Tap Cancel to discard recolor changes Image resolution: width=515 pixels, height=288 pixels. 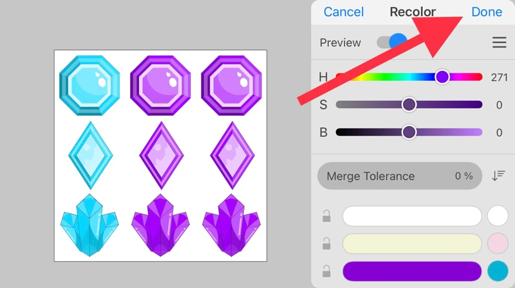344,12
